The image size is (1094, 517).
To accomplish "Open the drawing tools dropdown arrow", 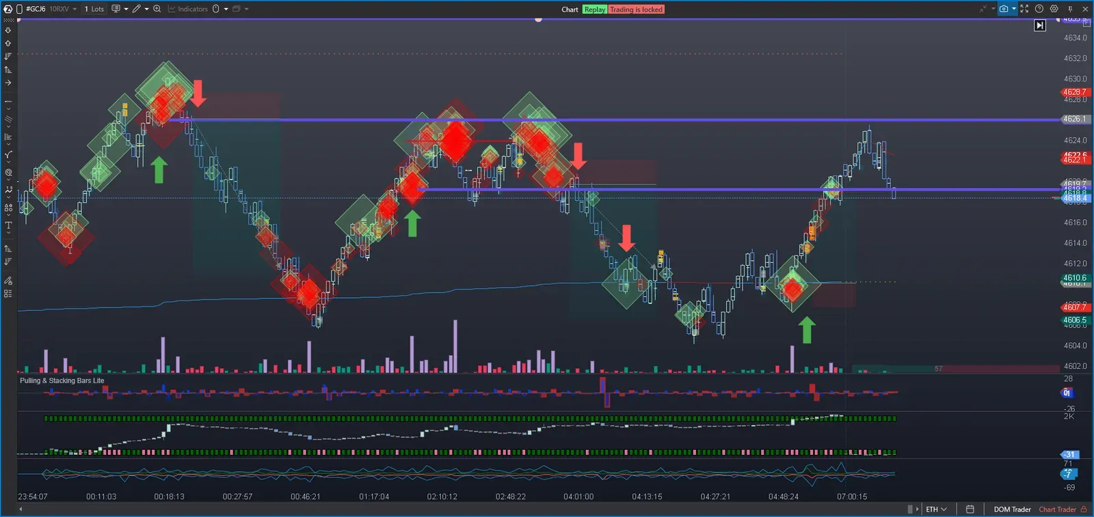I will click(x=146, y=9).
